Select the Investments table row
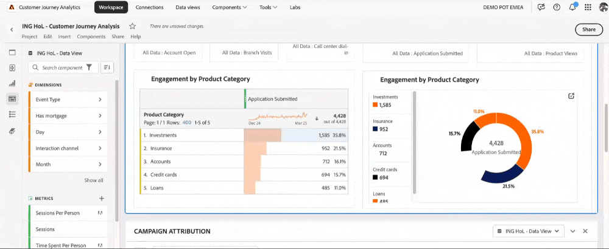The image size is (609, 249). (x=244, y=135)
